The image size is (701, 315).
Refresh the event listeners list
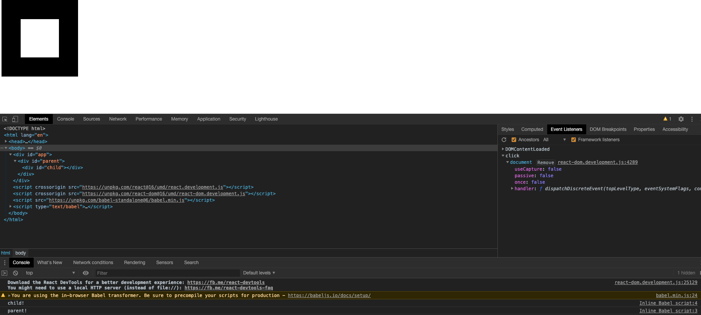pos(504,140)
